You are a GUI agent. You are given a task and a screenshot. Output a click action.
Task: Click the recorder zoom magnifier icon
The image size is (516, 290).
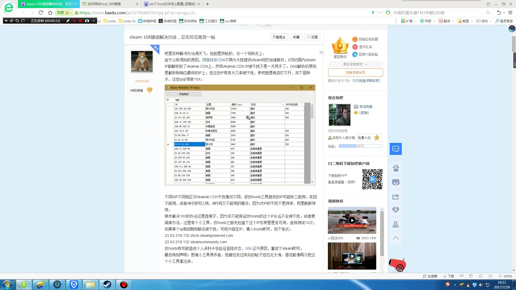coord(17,21)
